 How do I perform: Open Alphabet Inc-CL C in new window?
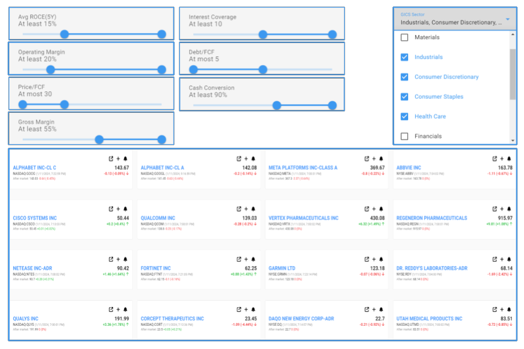click(111, 159)
